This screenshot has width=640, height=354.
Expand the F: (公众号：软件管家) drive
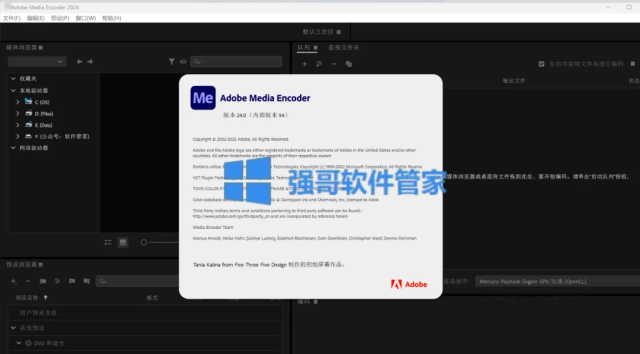coord(18,136)
